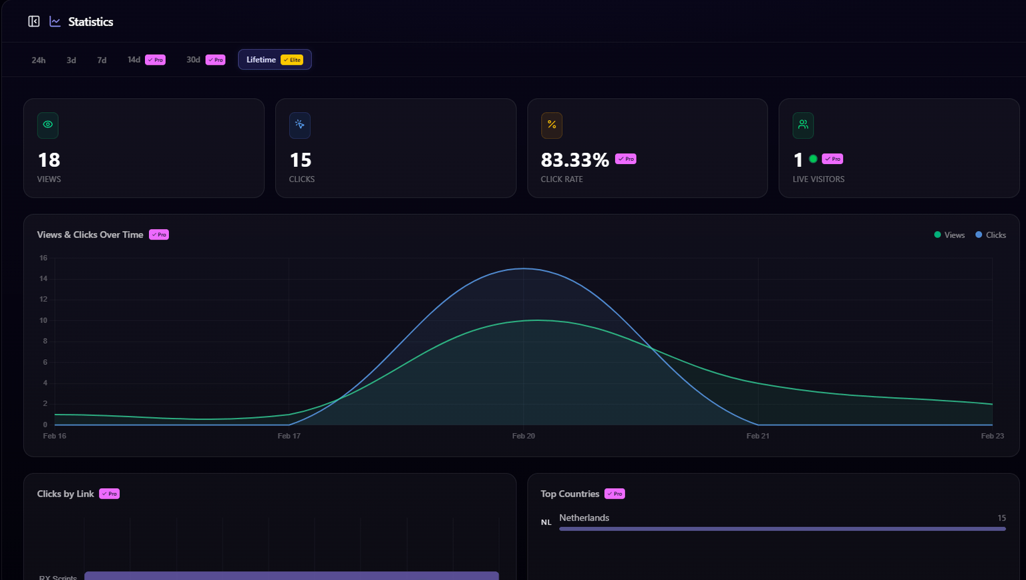Click the Pro badge on Top Countries panel
Viewport: 1026px width, 580px height.
point(615,494)
